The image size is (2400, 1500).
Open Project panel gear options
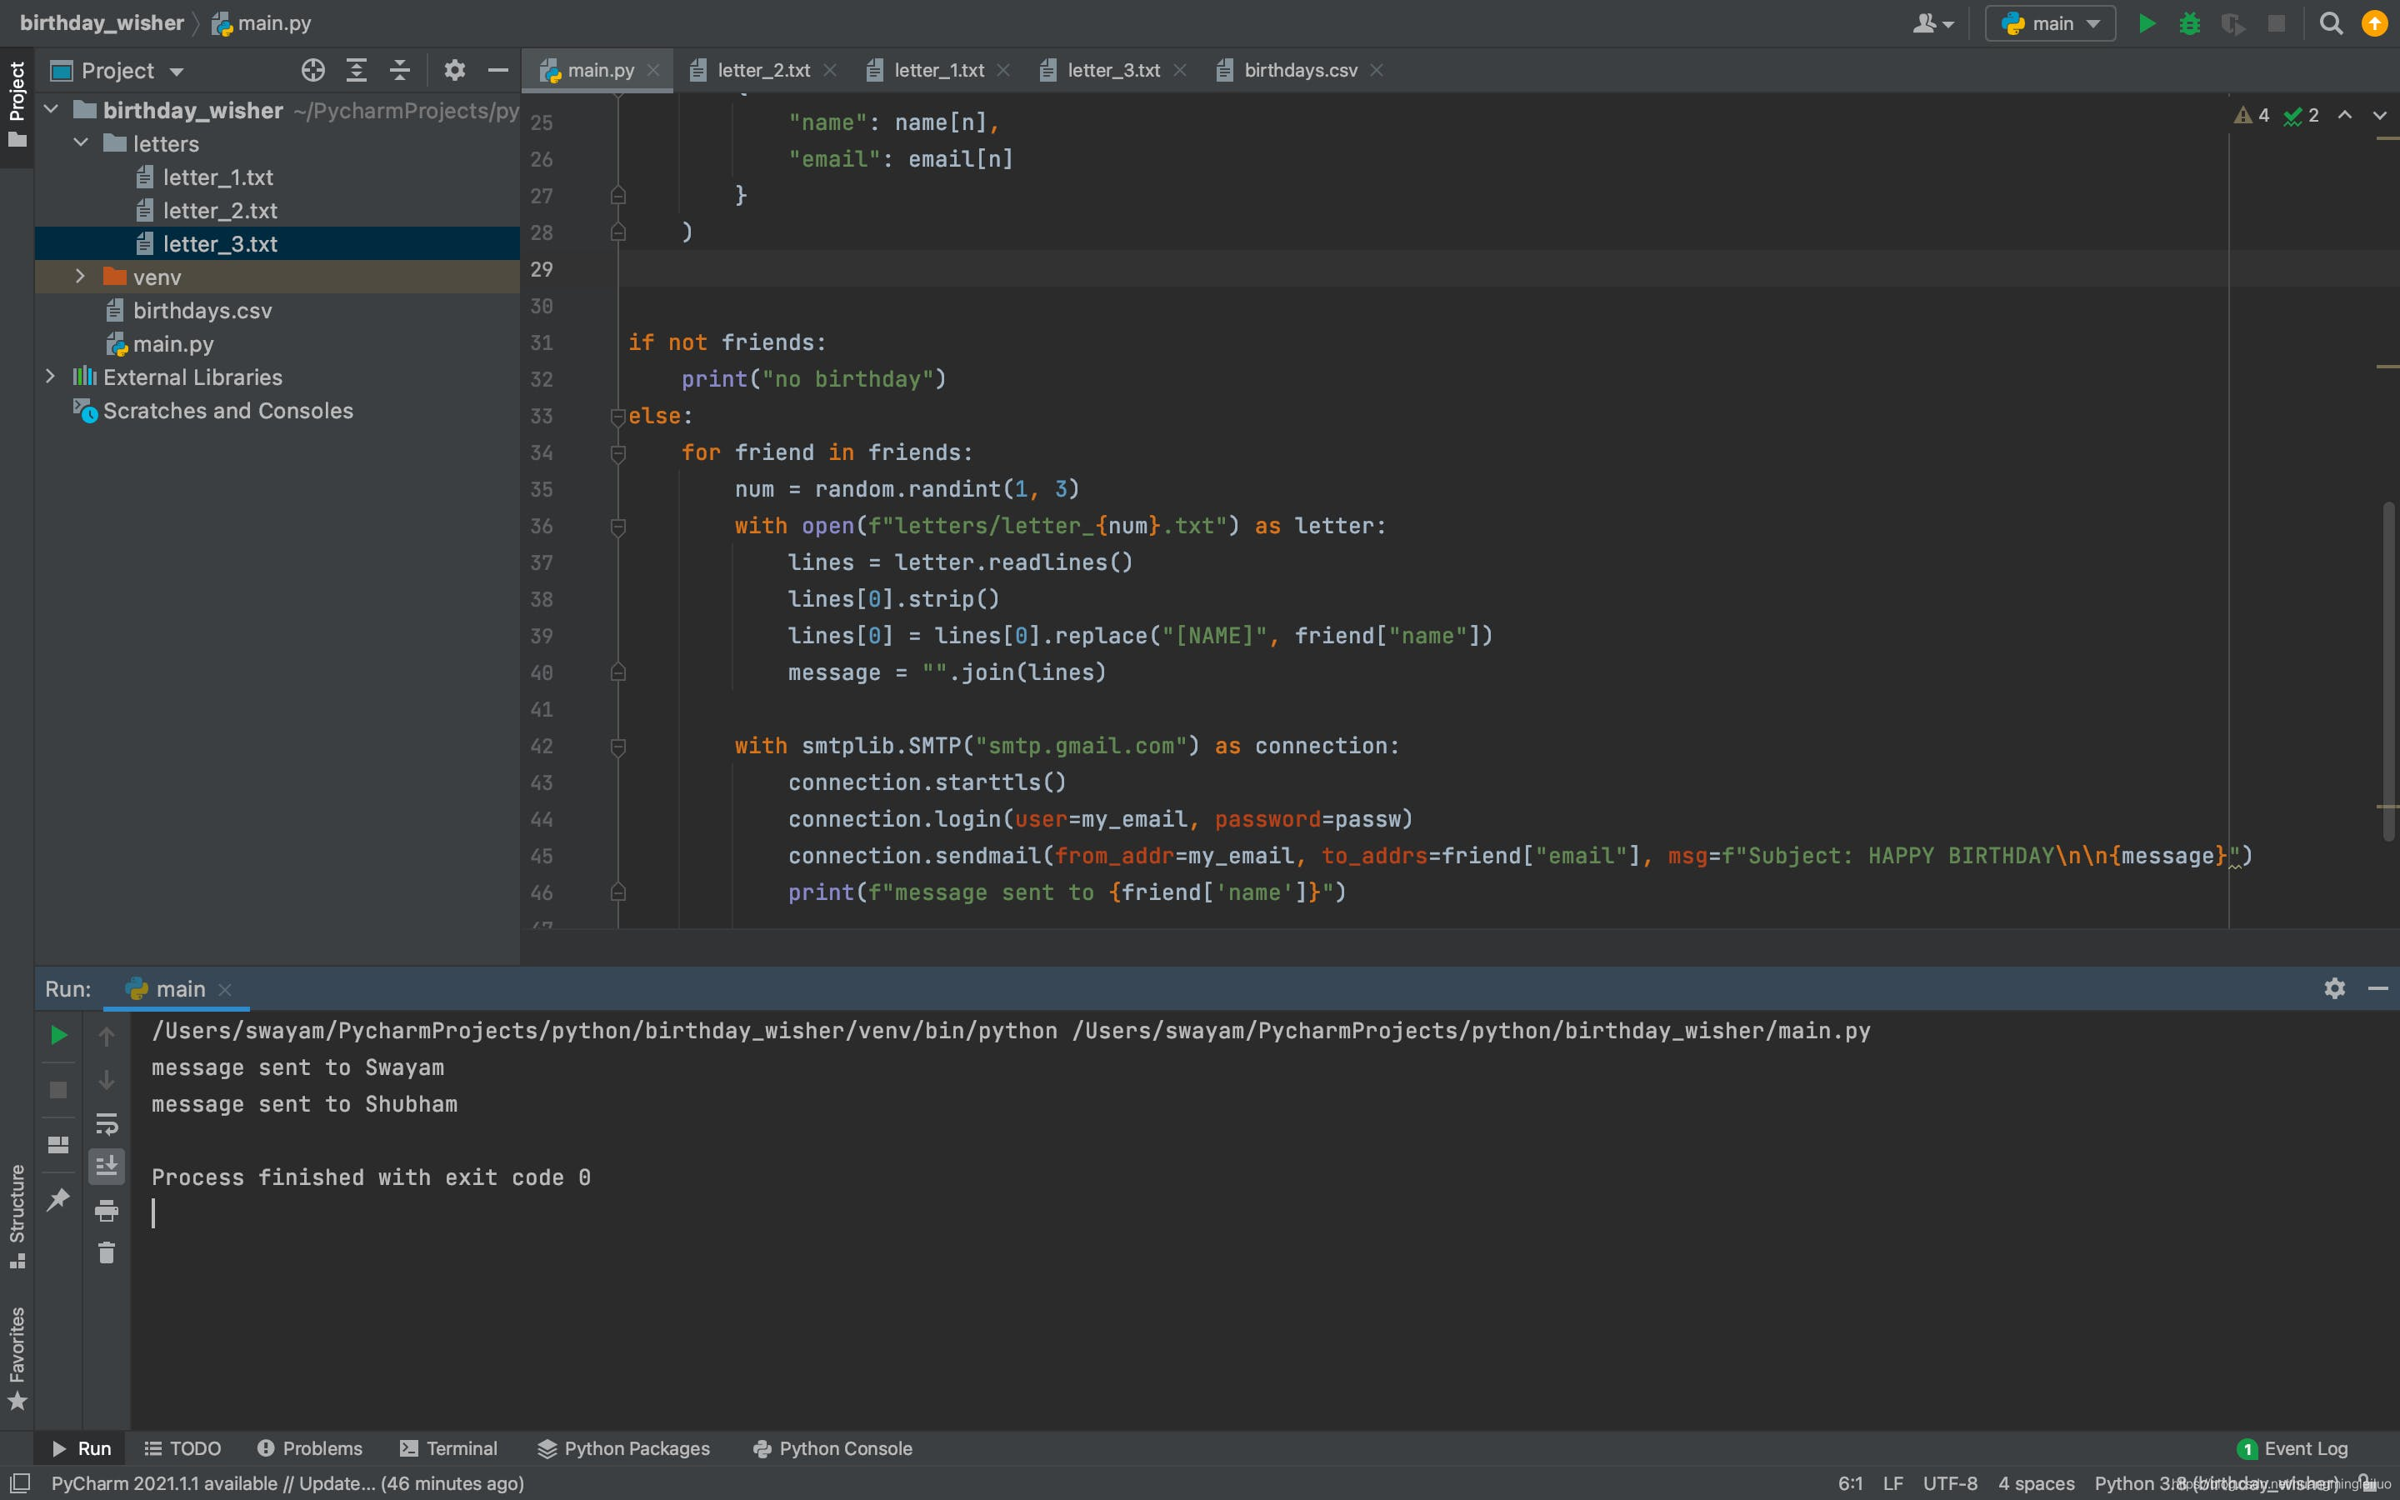click(x=454, y=71)
